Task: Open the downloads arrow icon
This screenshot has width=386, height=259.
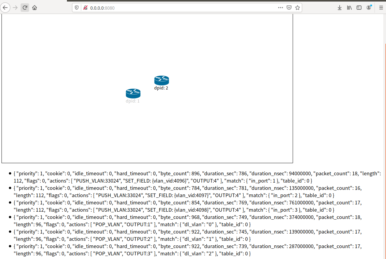Action: [340, 8]
